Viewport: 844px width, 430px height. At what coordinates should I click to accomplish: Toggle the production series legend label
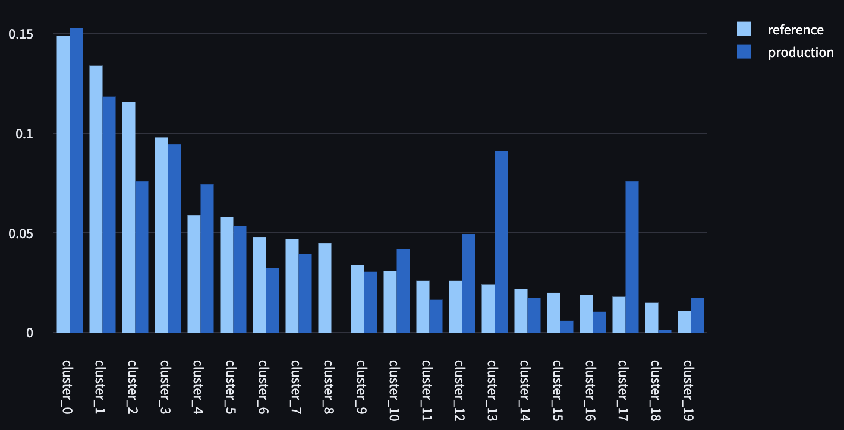(x=801, y=52)
